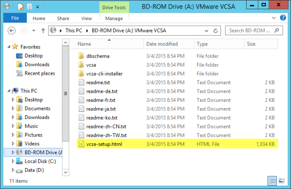Click the Search BD-ROM input field

250,30
